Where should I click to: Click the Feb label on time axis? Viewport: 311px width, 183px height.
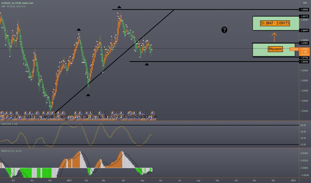pyautogui.click(x=86, y=180)
